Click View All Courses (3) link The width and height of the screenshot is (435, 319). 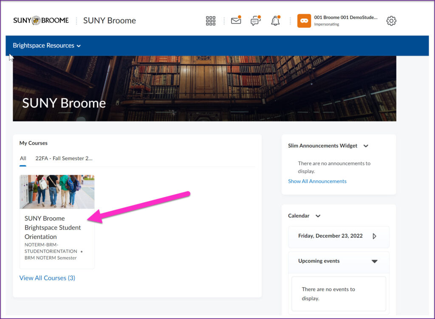[47, 278]
